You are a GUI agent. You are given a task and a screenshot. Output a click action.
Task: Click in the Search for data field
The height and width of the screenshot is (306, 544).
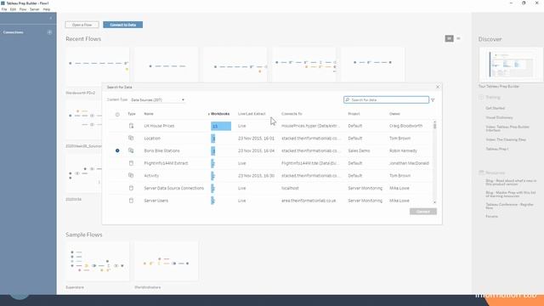[x=386, y=100]
